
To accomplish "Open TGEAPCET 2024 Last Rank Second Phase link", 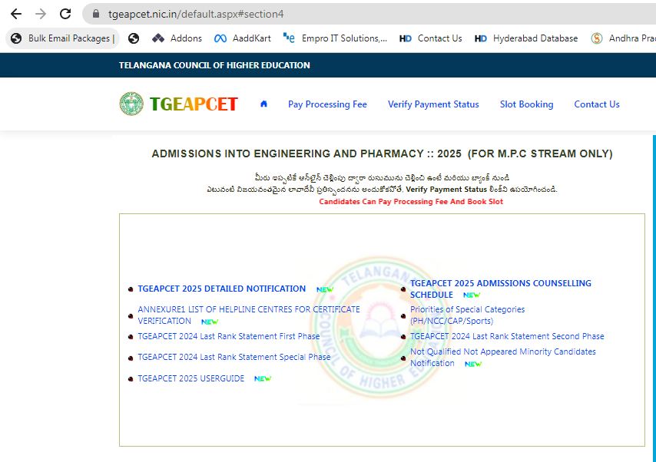I will 507,336.
